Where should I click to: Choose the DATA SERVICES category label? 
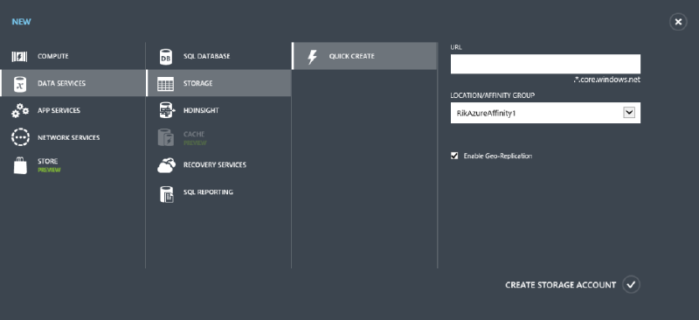tap(61, 83)
